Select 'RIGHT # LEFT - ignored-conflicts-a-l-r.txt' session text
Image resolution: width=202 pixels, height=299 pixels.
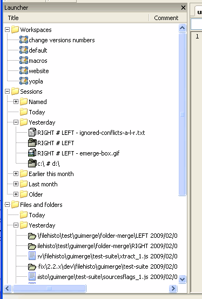(x=91, y=133)
